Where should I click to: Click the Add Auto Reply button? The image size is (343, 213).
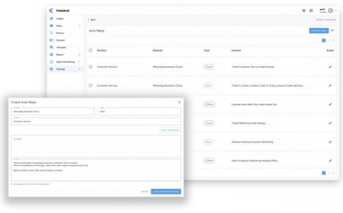click(x=318, y=31)
